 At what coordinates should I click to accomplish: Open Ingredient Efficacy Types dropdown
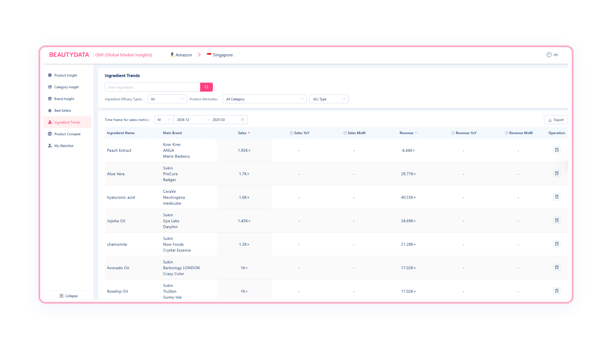[x=167, y=99]
